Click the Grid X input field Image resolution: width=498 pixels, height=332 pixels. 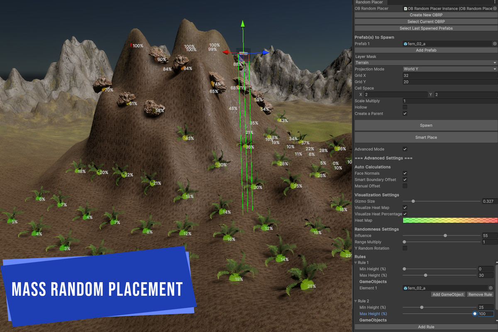point(450,76)
